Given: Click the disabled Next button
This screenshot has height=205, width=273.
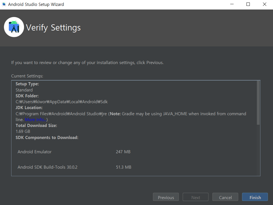Looking at the screenshot, I should [x=196, y=197].
